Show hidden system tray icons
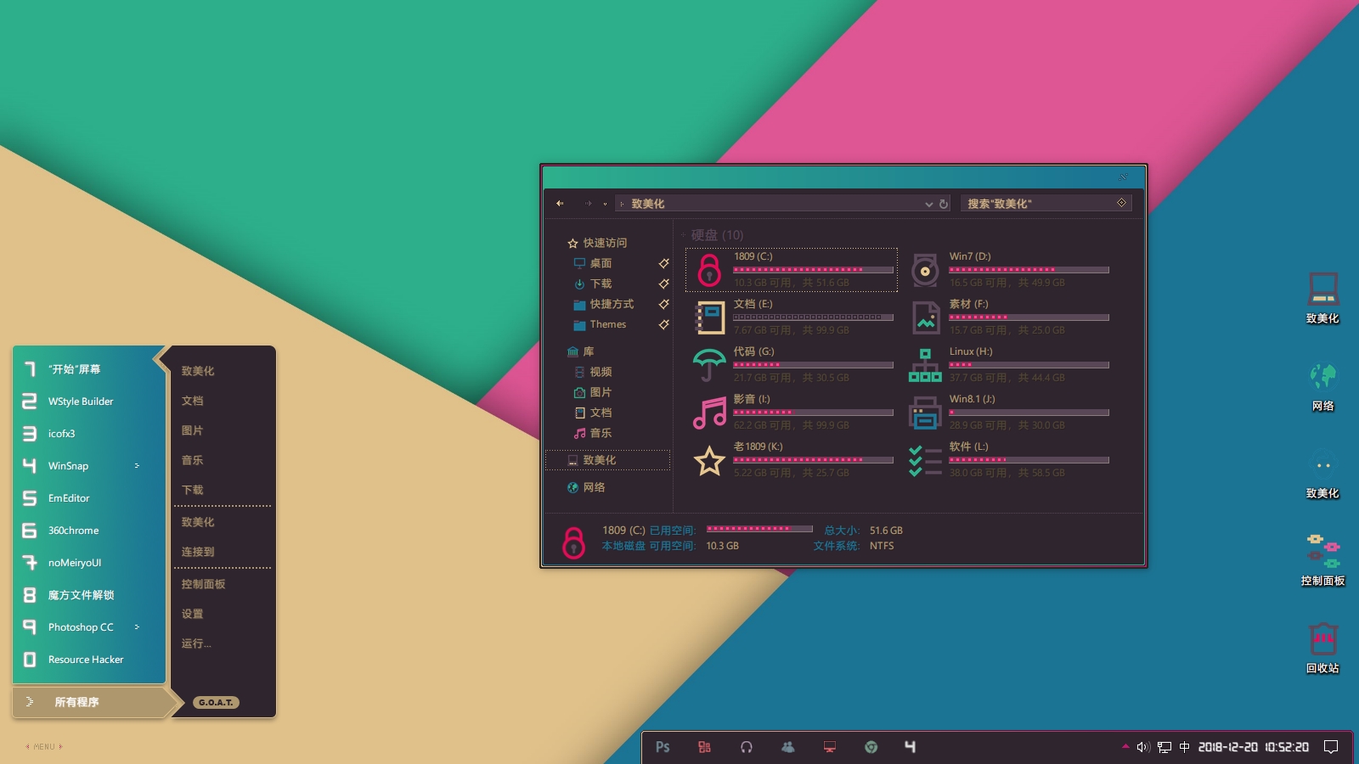The image size is (1359, 764). (x=1125, y=747)
